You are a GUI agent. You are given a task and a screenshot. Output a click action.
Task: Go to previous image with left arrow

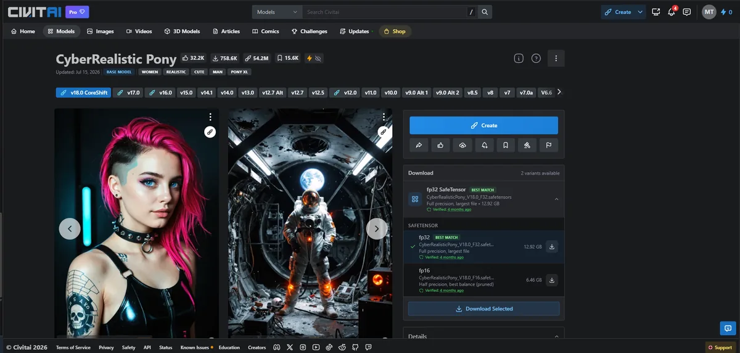[70, 228]
